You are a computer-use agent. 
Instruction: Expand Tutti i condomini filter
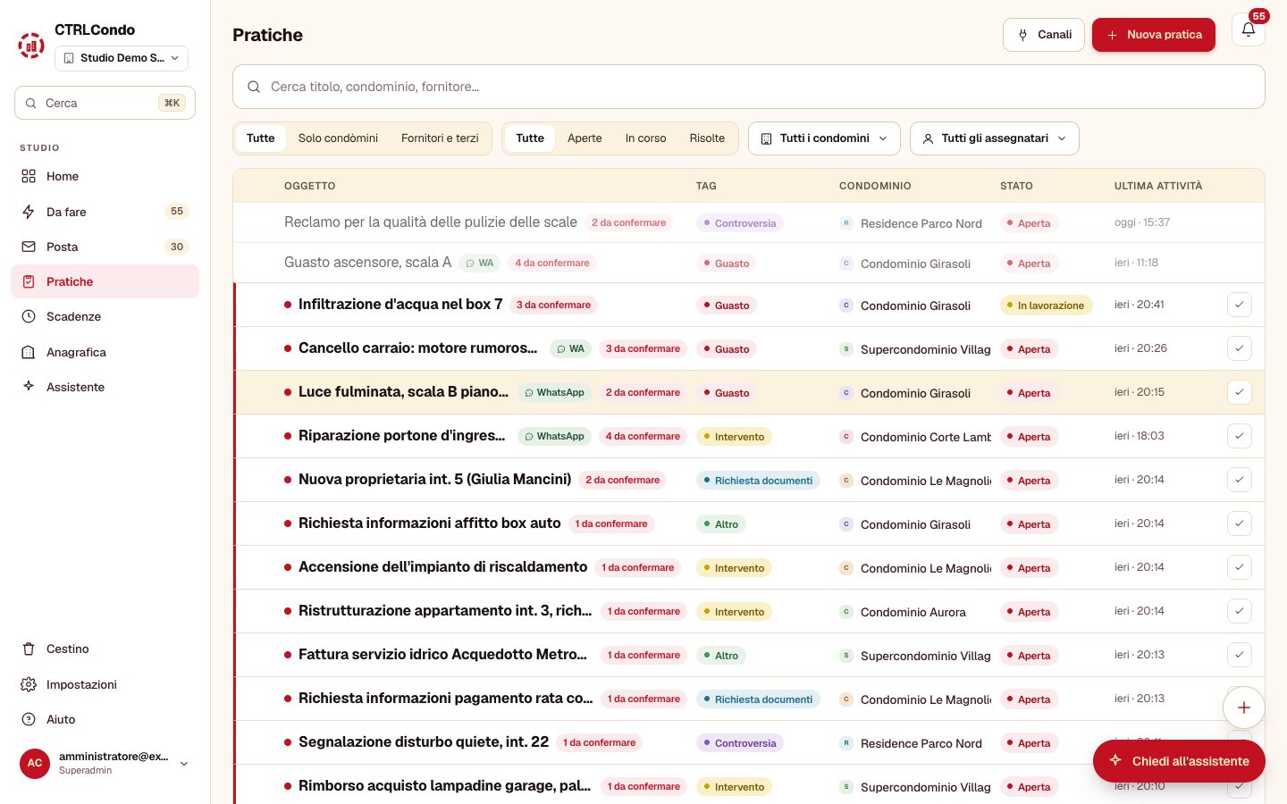[x=824, y=138]
